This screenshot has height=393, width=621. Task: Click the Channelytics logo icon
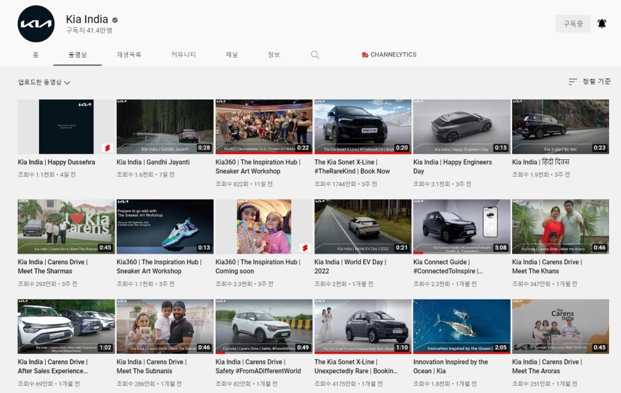click(365, 54)
